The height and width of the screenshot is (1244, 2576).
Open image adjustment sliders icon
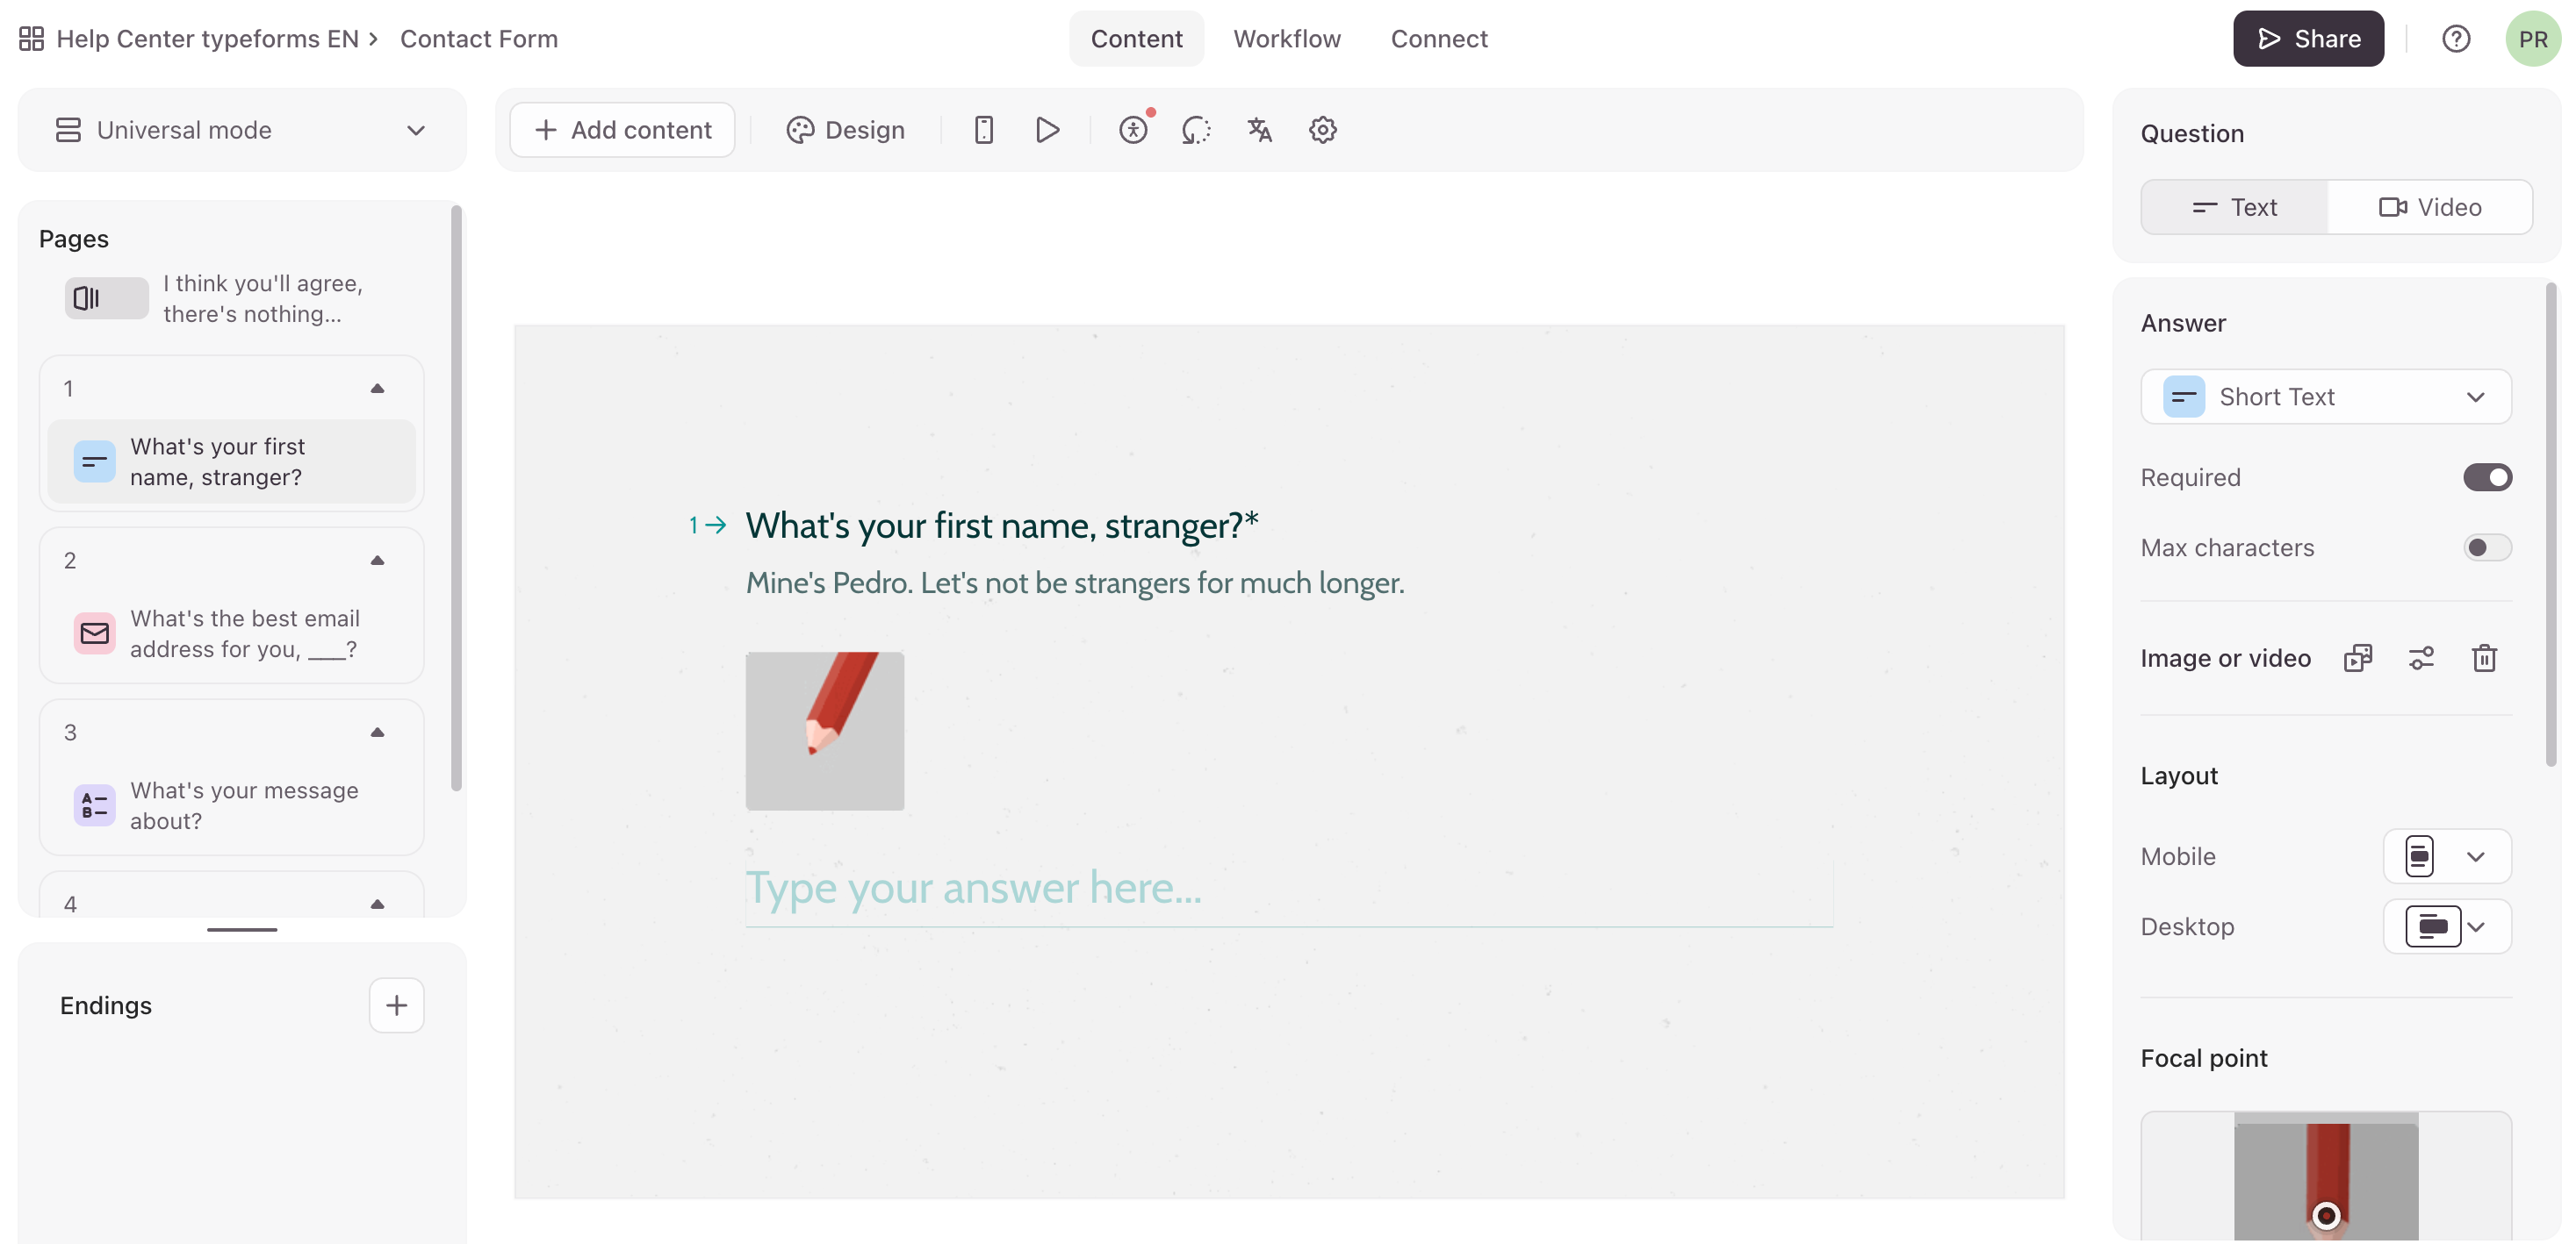pyautogui.click(x=2421, y=659)
